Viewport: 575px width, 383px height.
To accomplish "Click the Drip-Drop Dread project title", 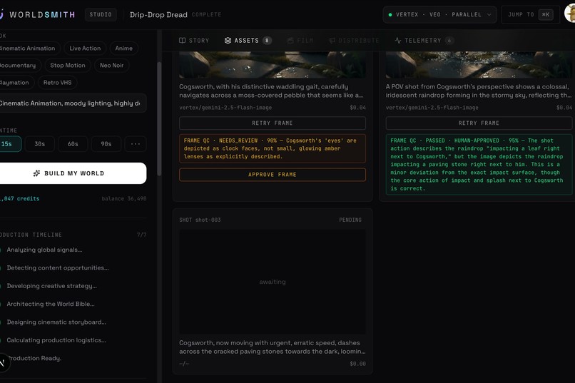I will 158,15.
